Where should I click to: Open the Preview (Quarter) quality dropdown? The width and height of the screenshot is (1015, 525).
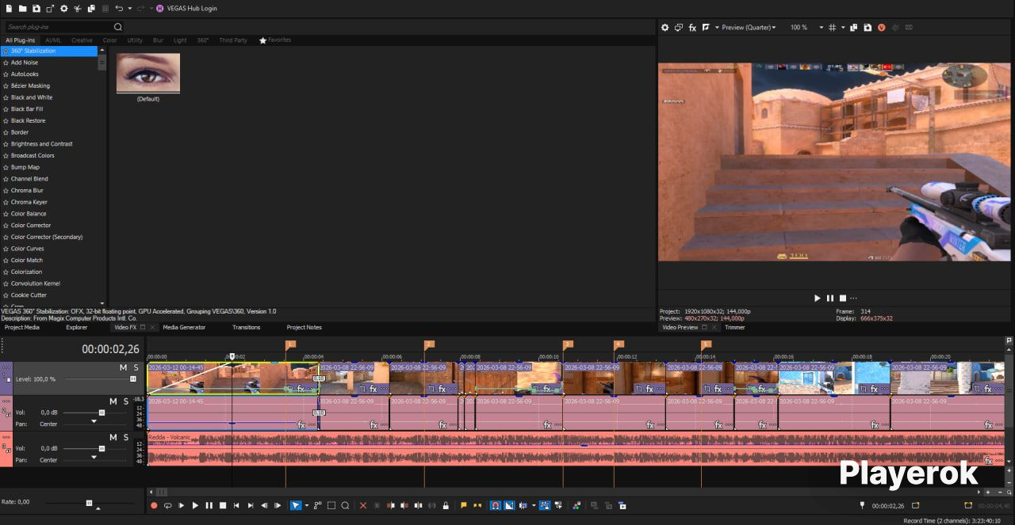coord(749,28)
